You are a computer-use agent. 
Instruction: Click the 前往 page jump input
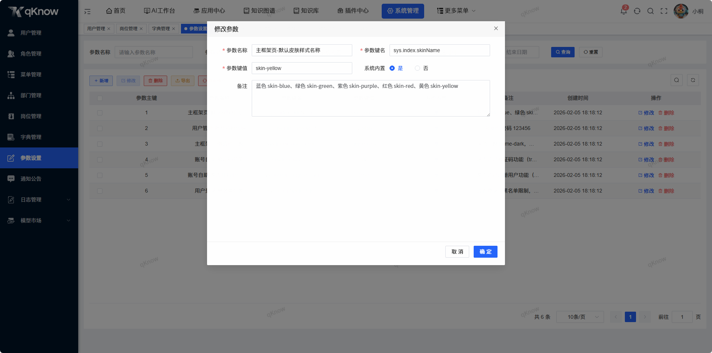(x=682, y=317)
